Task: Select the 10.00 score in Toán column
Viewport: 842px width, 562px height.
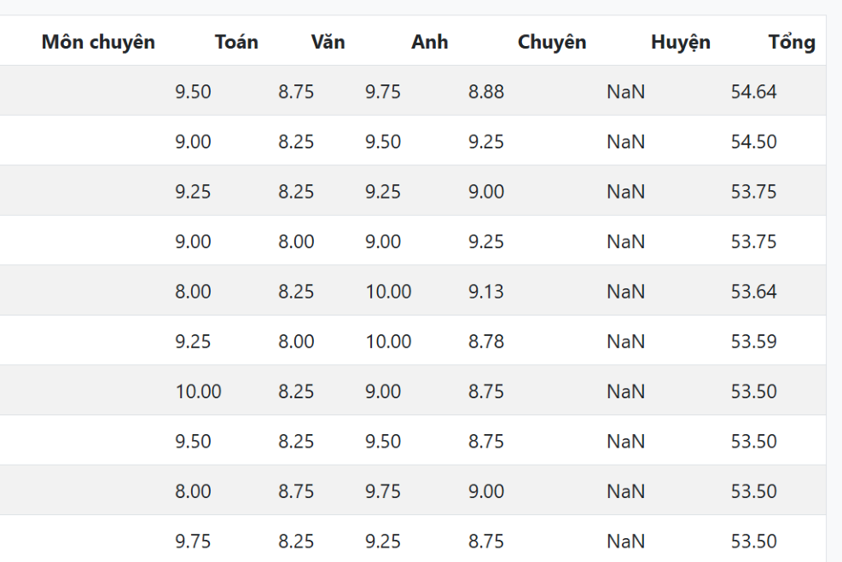Action: pyautogui.click(x=198, y=391)
